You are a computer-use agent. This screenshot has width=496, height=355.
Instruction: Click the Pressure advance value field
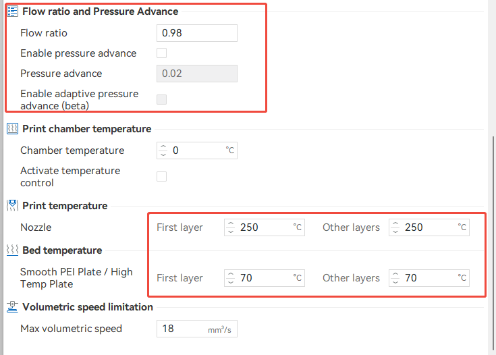[196, 74]
